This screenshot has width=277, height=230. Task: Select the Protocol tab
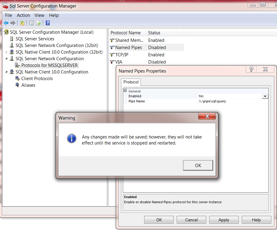[131, 82]
